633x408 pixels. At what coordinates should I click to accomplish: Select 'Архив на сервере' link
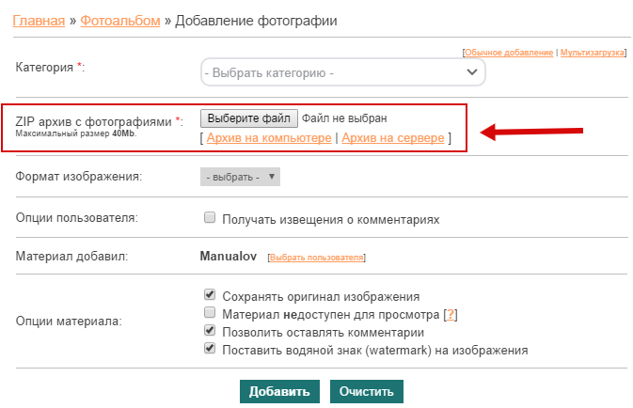[393, 138]
